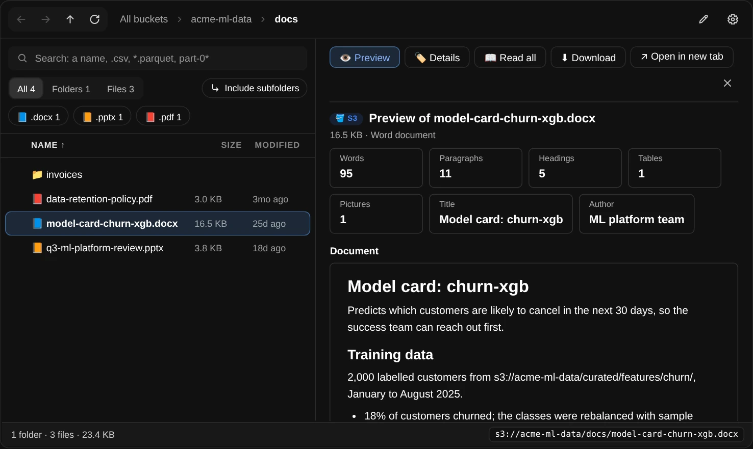Click the Author card ML platform team
The width and height of the screenshot is (753, 449).
[x=637, y=214]
